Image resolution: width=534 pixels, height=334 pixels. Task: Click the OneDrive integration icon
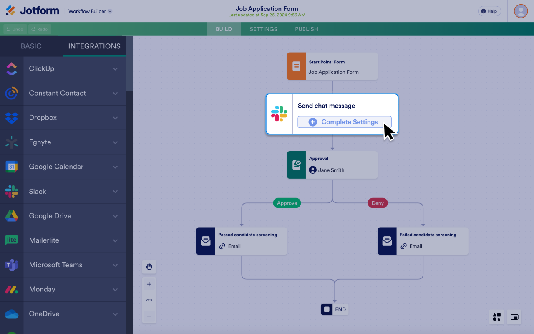coord(12,314)
